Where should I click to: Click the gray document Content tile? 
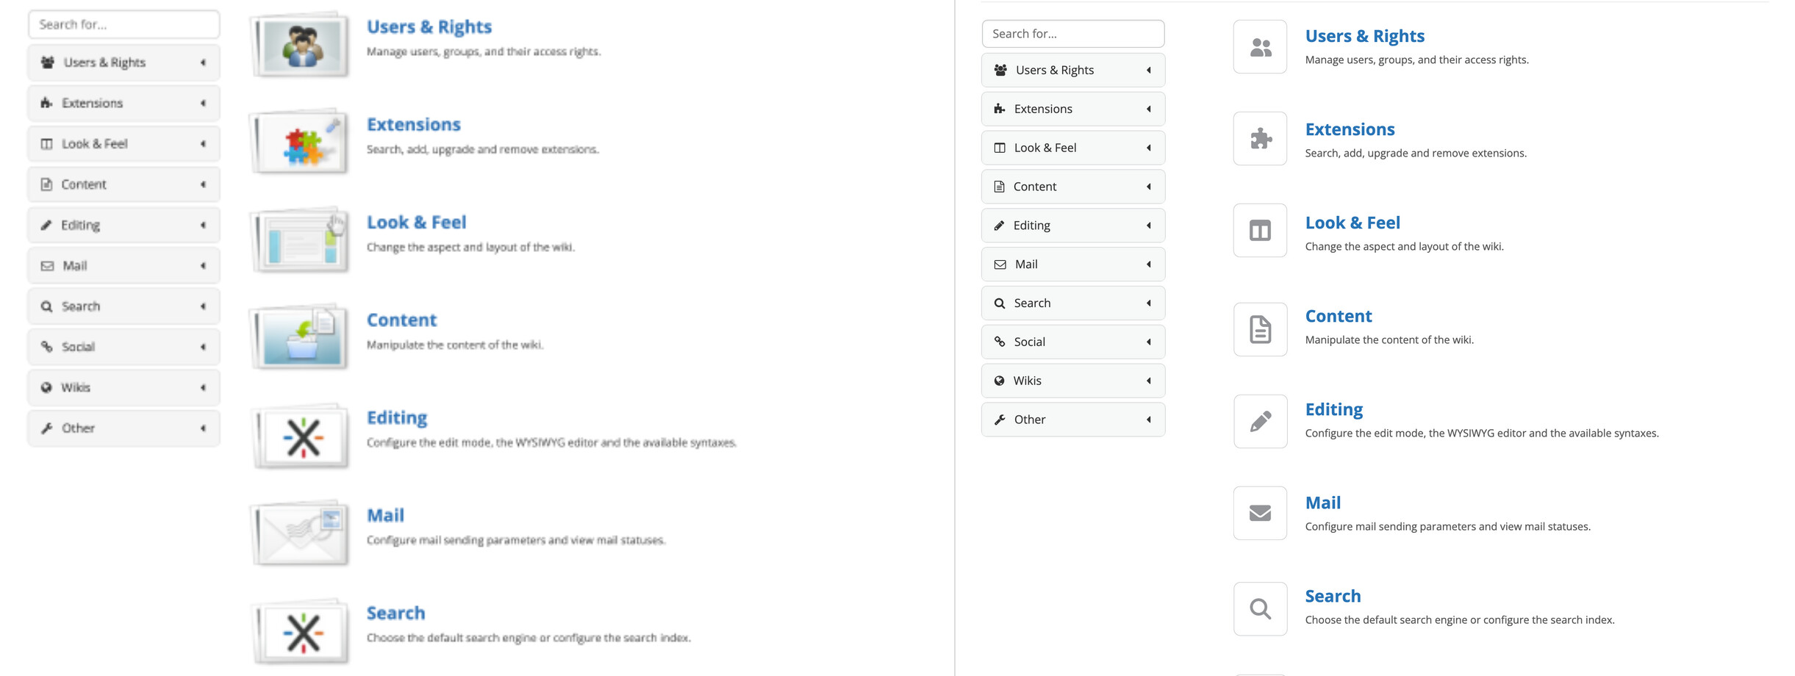click(x=1260, y=329)
